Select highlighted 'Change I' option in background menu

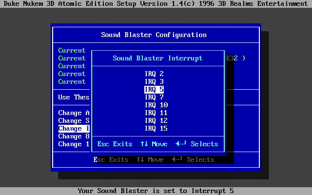74,129
